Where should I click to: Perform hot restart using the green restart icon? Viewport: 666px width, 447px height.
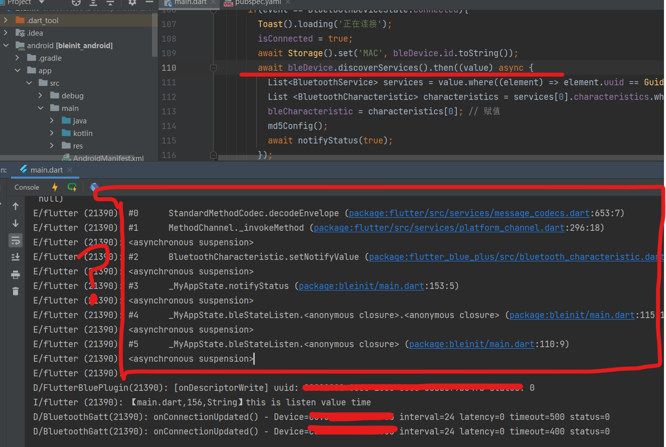tap(72, 187)
